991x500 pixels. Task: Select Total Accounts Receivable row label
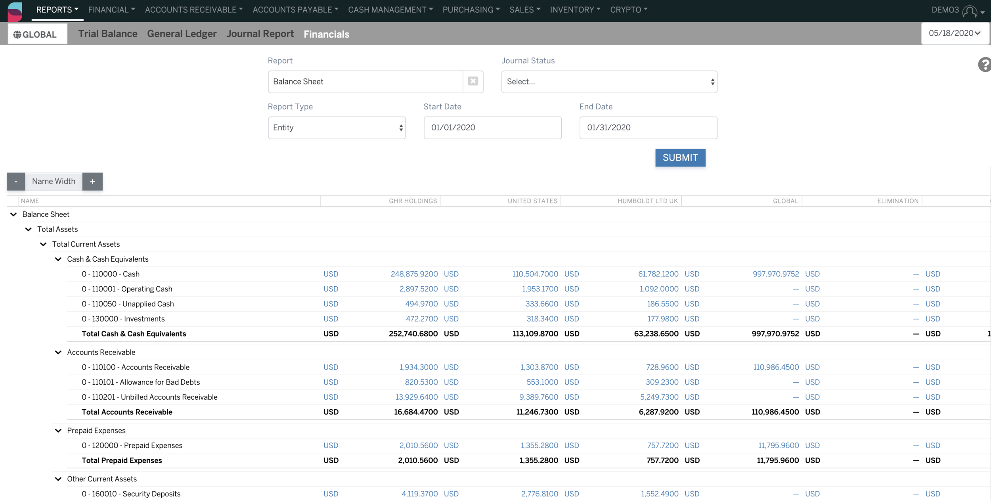(127, 412)
